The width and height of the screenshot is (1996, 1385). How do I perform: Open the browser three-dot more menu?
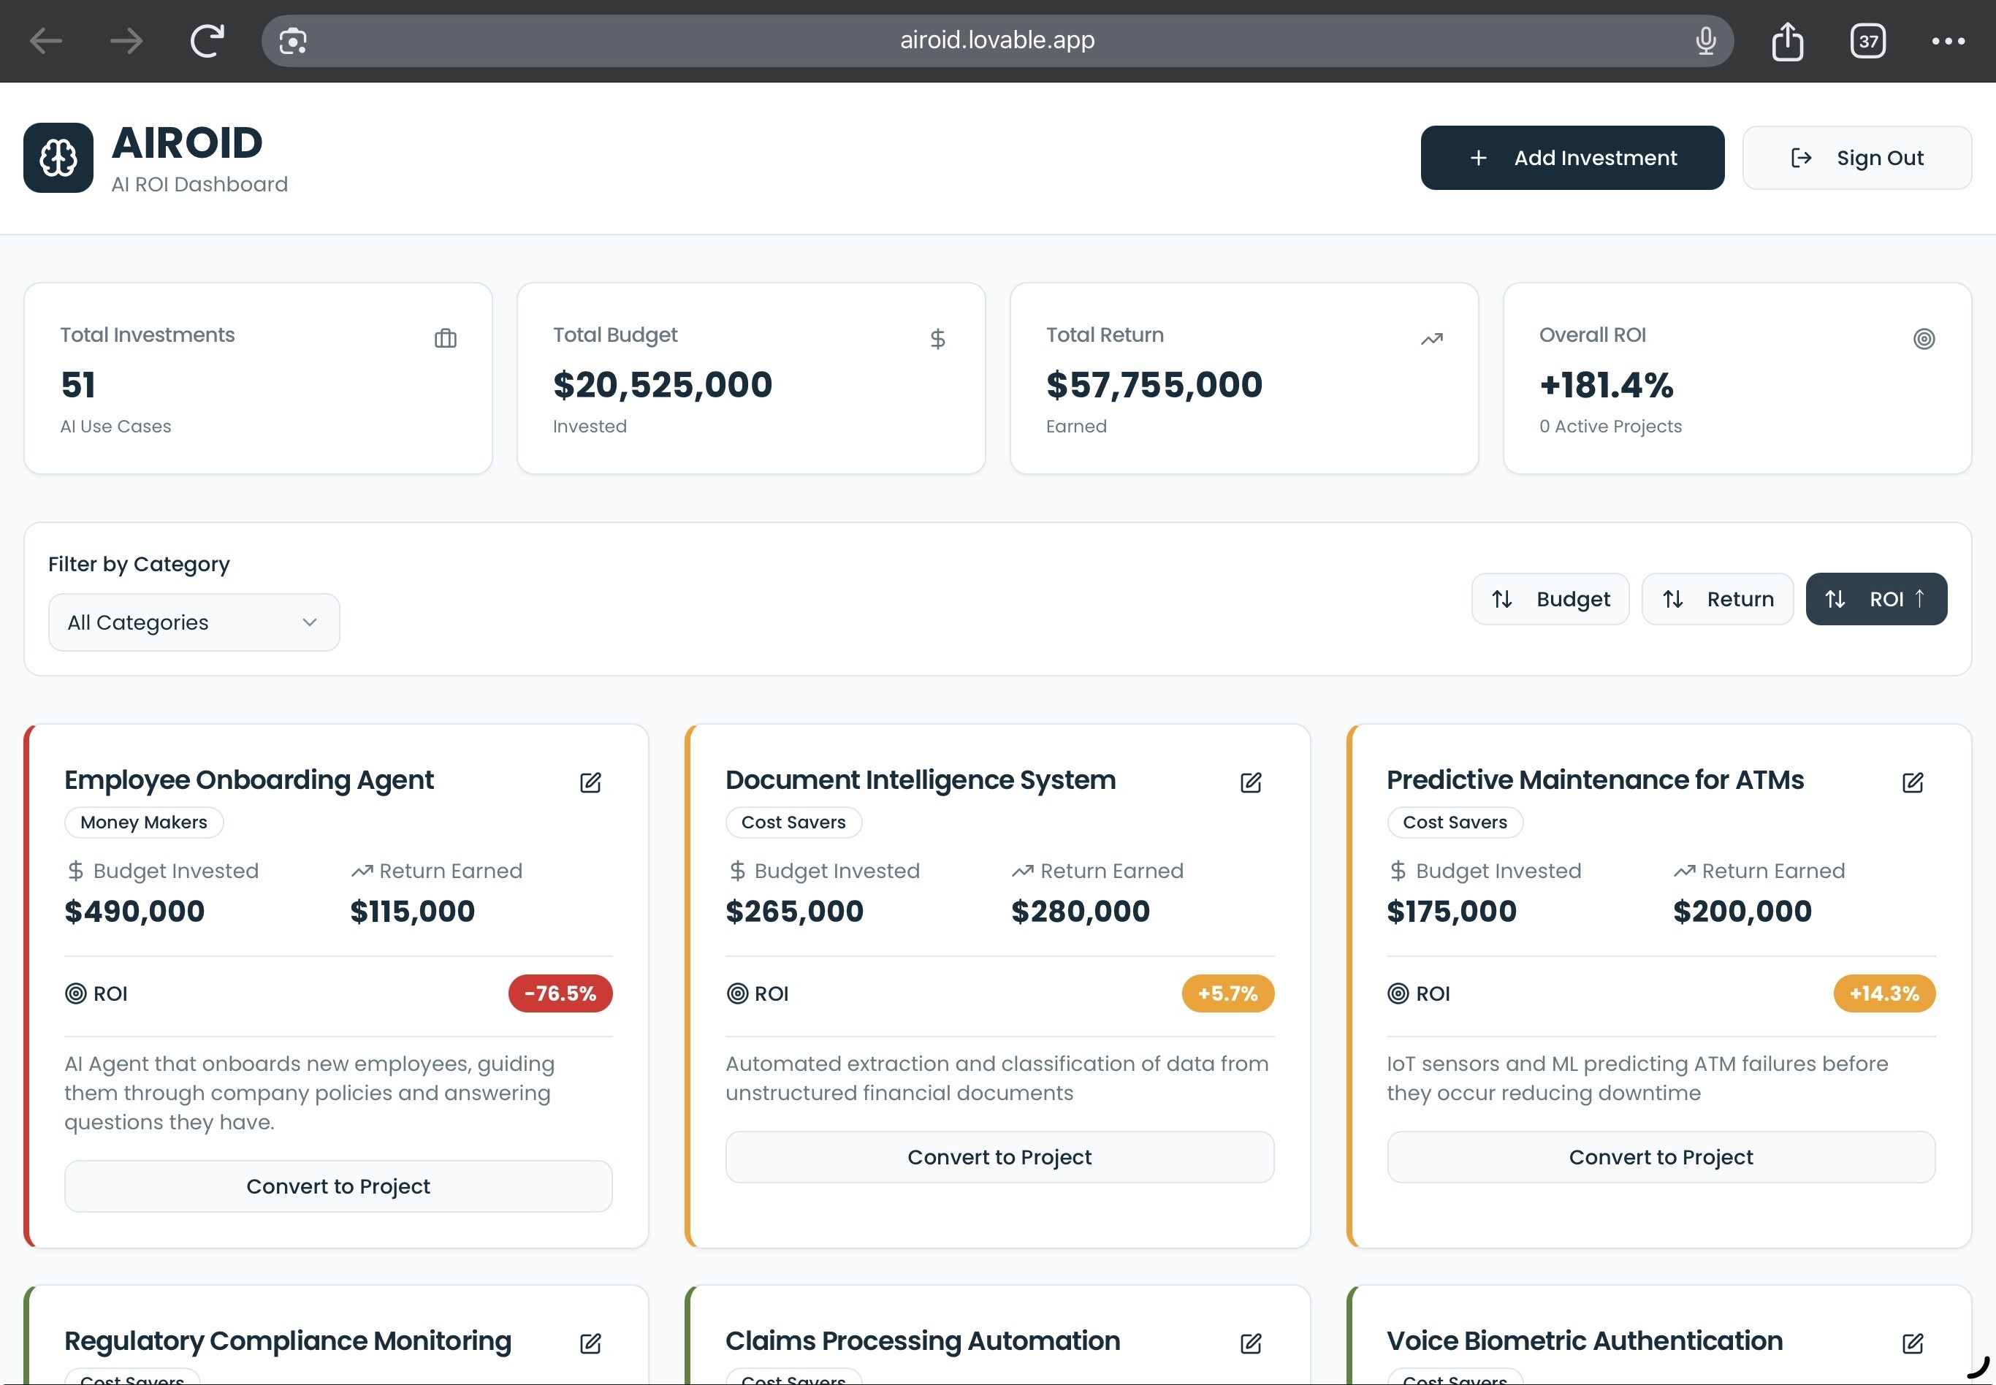tap(1949, 41)
